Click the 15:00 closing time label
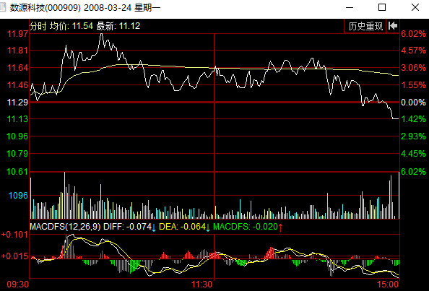This screenshot has height=291, width=429. coord(388,285)
